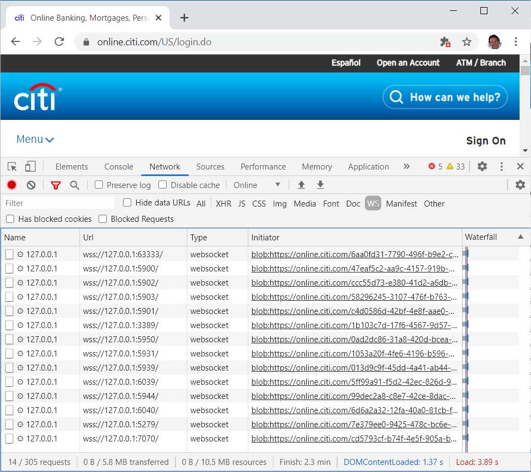The width and height of the screenshot is (531, 472).
Task: Check the Hide data URLs option
Action: [x=127, y=203]
